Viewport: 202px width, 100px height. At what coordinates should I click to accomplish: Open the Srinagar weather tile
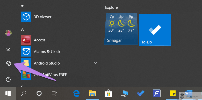coord(121,29)
